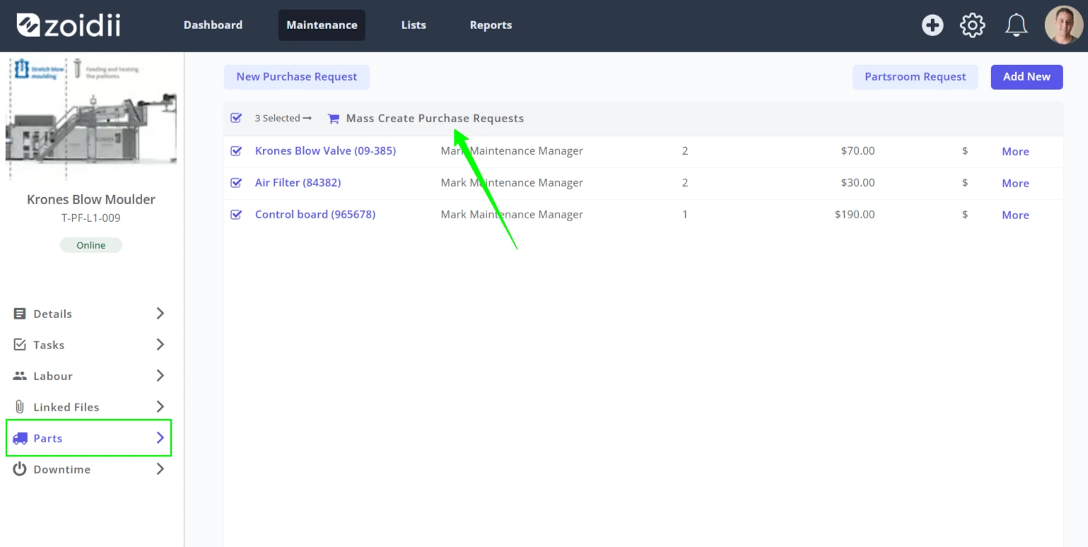Open the plus quick-add icon

pyautogui.click(x=932, y=25)
